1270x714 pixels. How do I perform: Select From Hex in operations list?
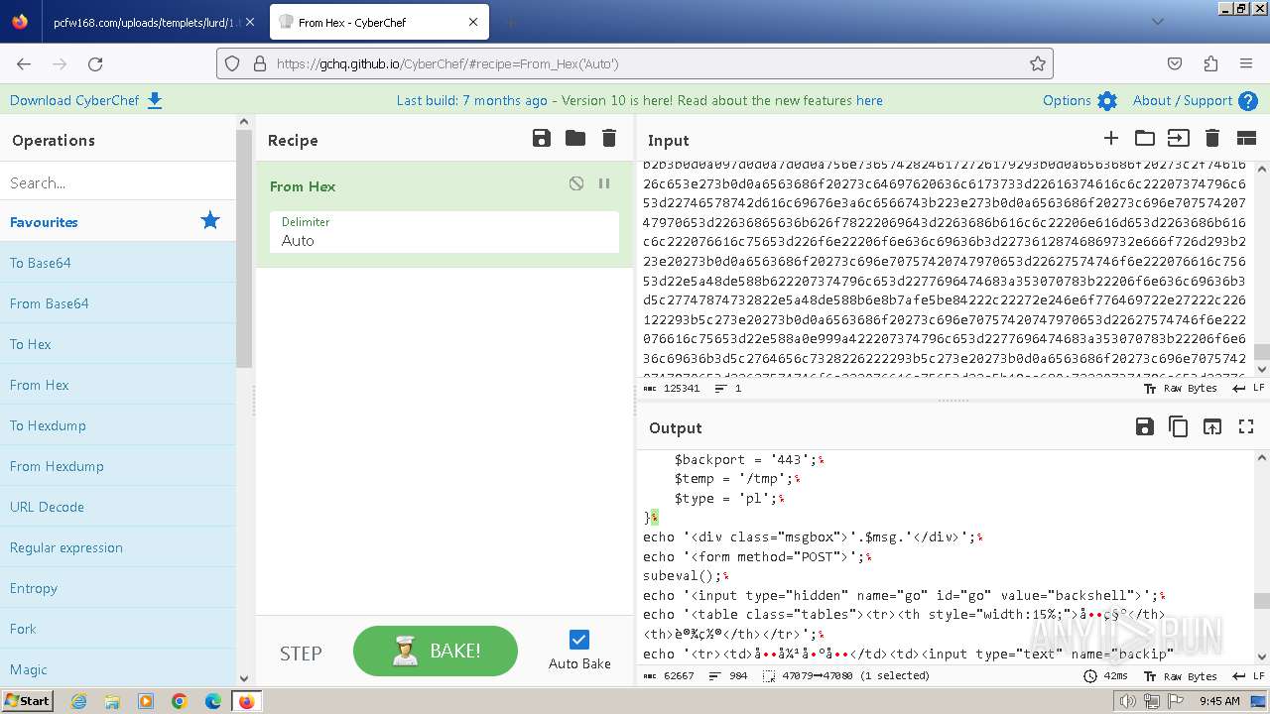coord(118,385)
